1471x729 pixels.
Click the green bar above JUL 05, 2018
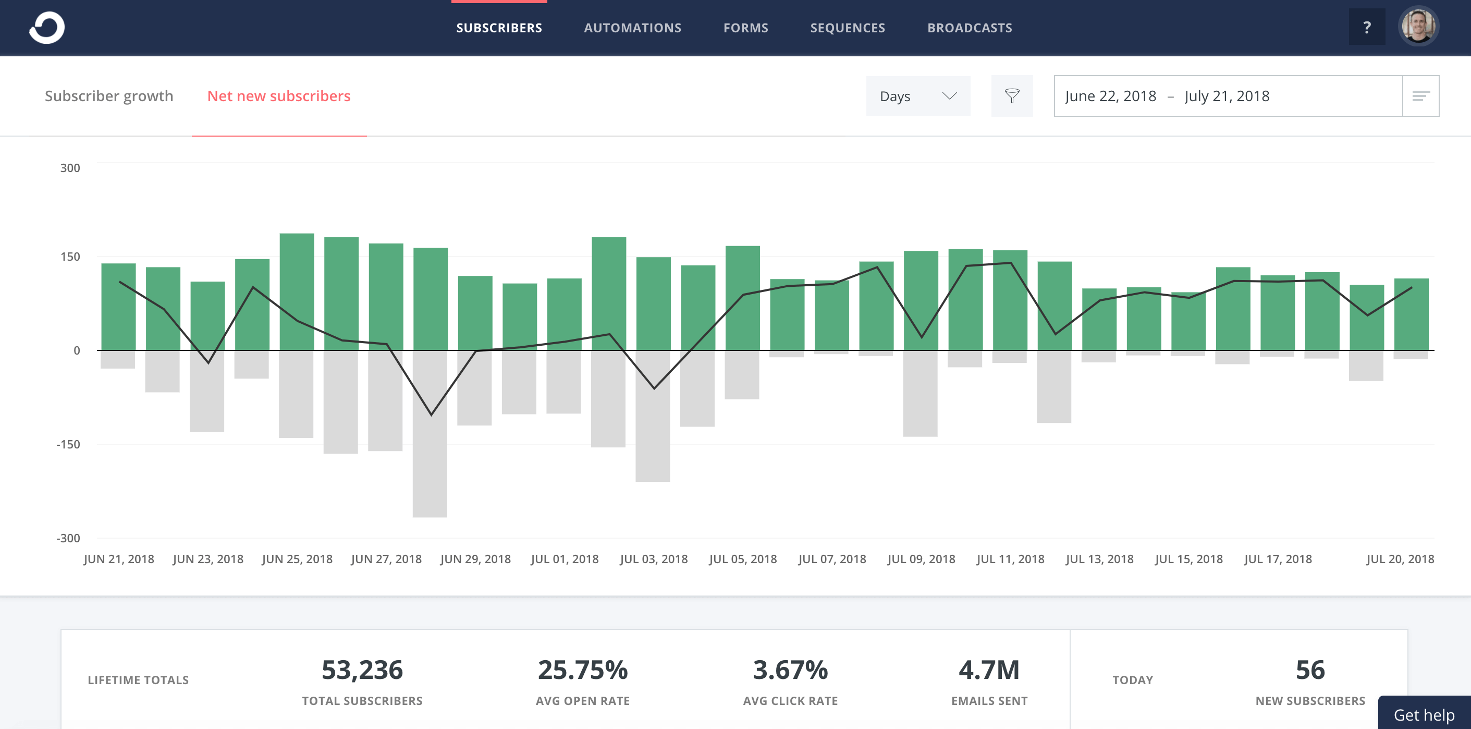743,297
